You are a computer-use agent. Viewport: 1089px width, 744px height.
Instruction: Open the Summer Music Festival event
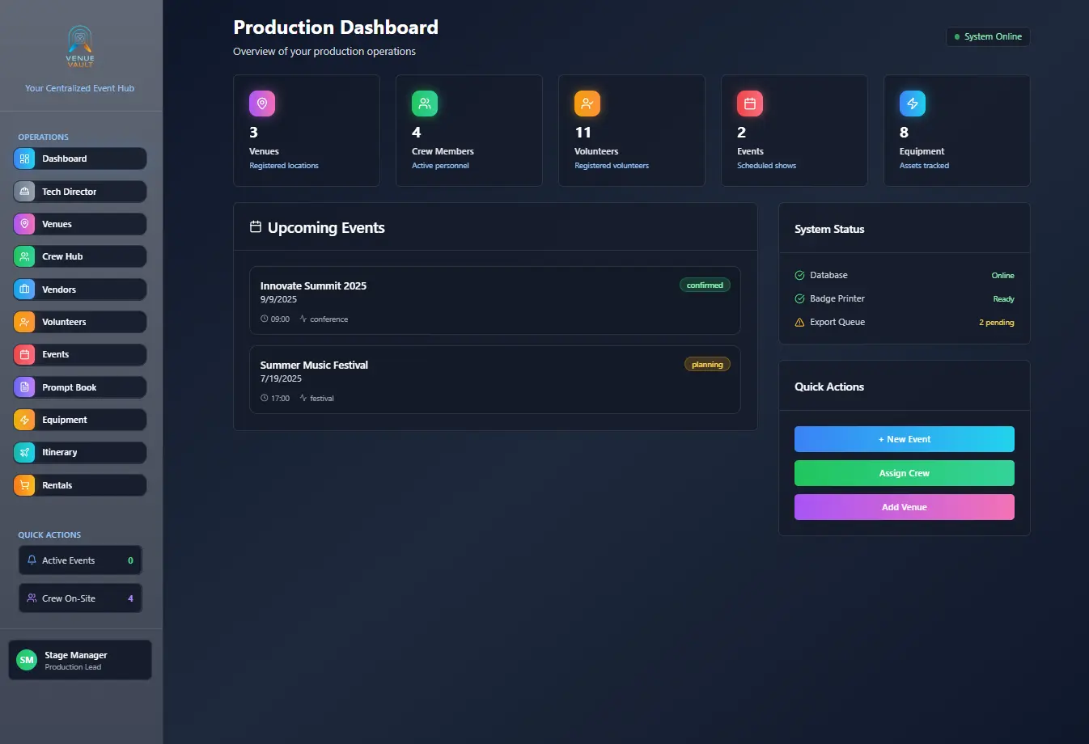tap(495, 379)
